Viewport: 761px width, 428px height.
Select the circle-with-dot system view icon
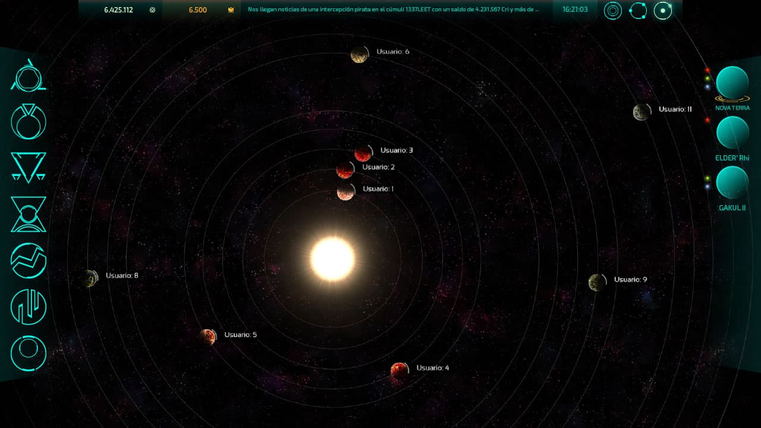[x=663, y=10]
